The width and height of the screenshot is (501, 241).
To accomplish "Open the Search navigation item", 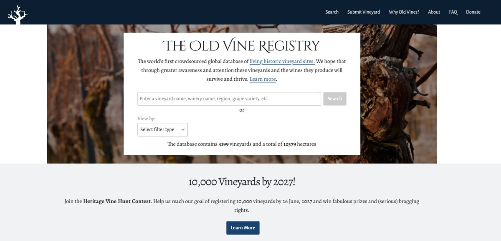I will pyautogui.click(x=332, y=12).
